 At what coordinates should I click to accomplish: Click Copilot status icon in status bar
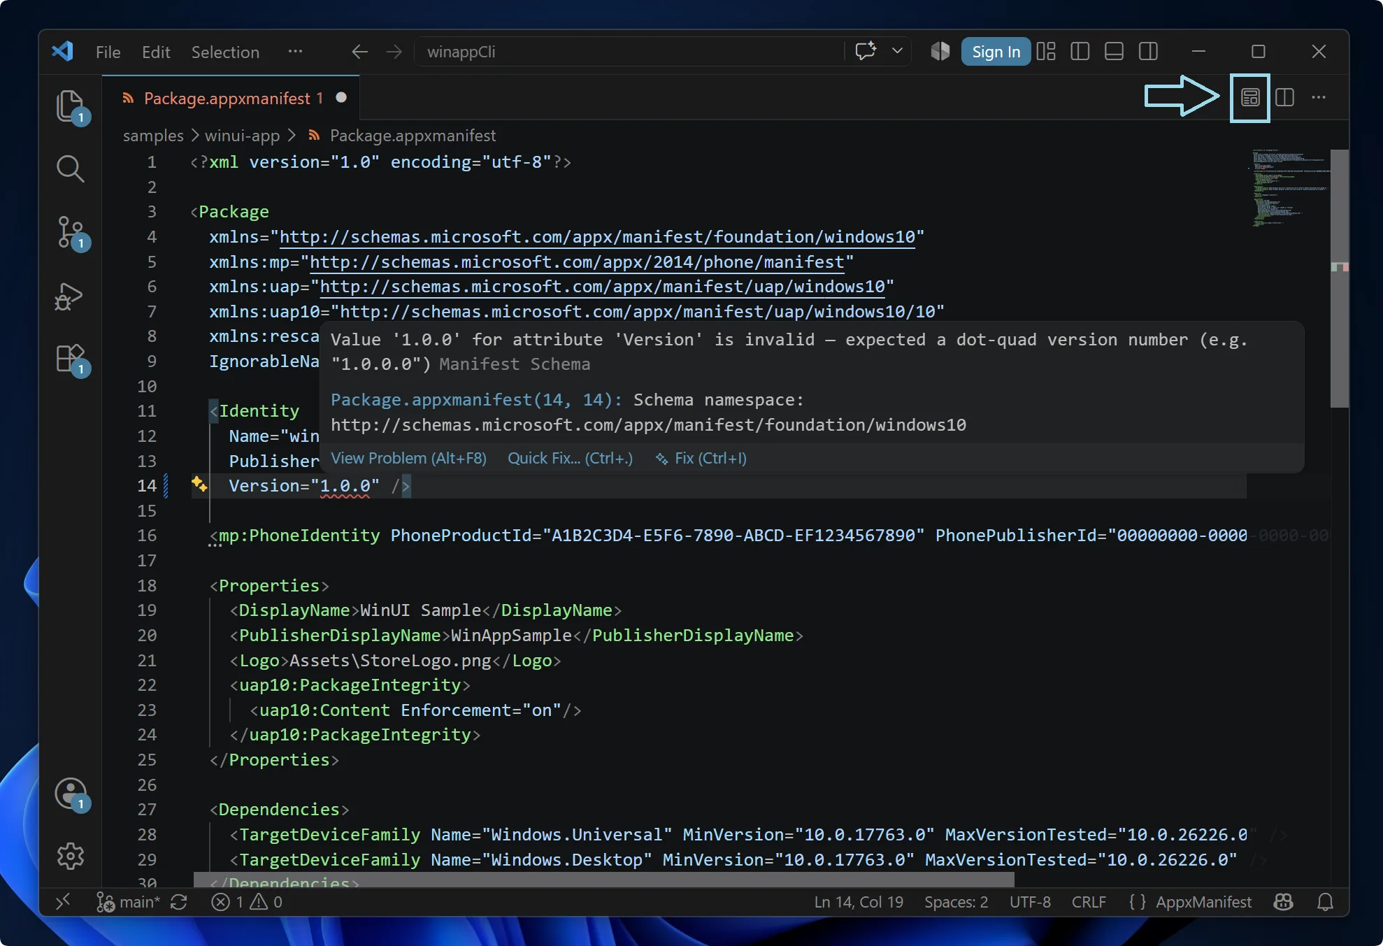coord(1283,902)
